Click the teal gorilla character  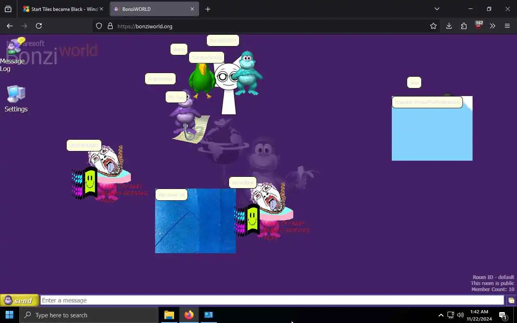[246, 73]
